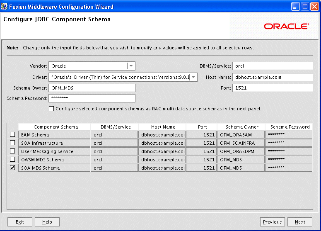Check the BAM Schema row checkbox

(12, 134)
